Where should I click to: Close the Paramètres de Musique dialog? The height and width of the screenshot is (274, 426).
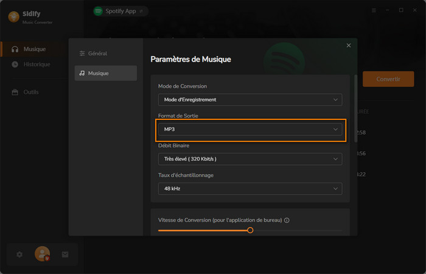point(349,46)
